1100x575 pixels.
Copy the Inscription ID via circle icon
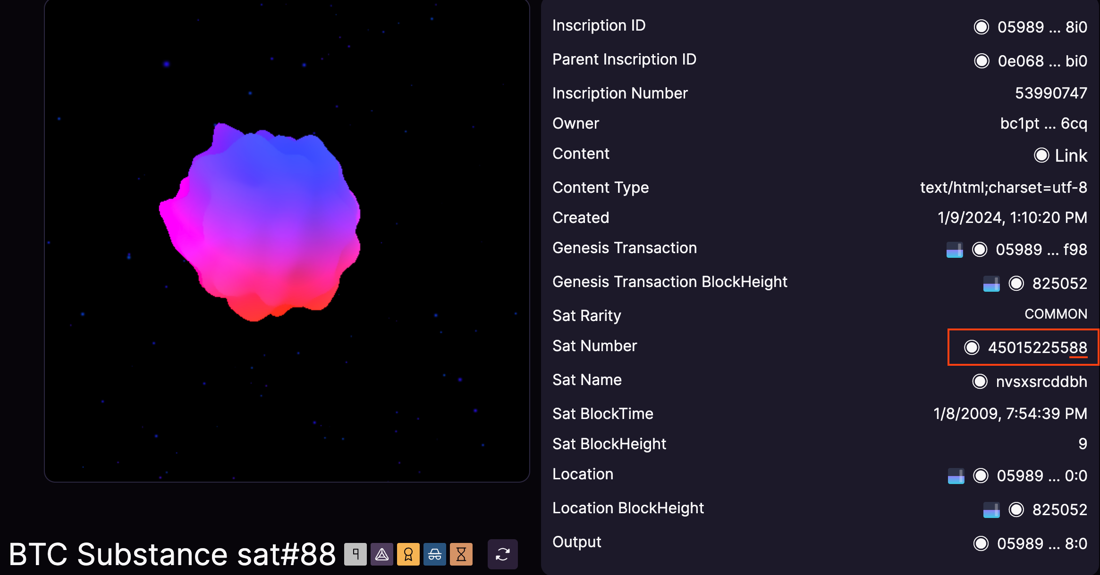point(982,27)
